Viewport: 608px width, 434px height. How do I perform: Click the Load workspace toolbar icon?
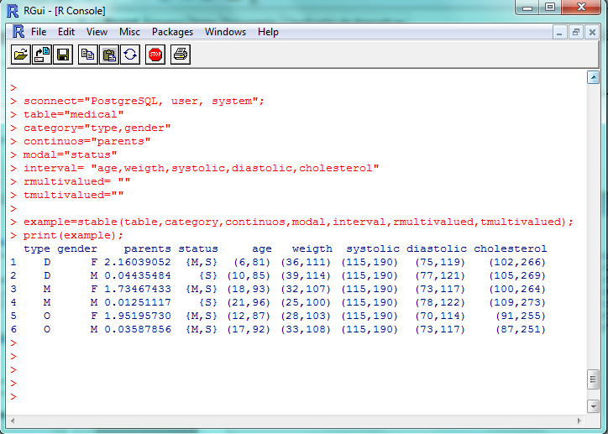click(x=41, y=55)
